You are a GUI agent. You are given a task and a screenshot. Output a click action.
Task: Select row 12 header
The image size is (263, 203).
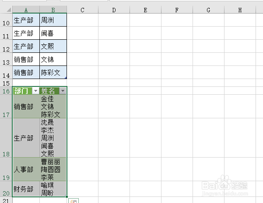pyautogui.click(x=6, y=46)
